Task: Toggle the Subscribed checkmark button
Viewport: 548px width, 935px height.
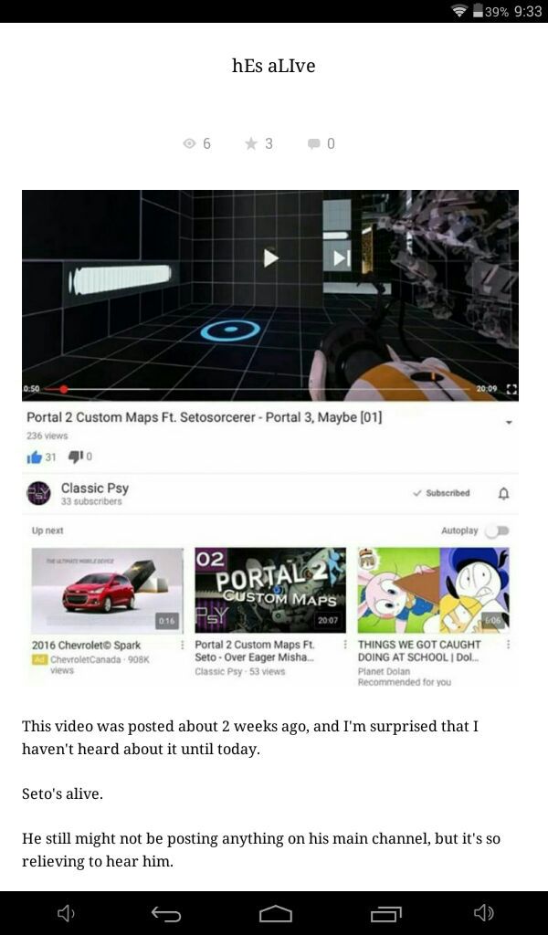Action: (x=442, y=493)
